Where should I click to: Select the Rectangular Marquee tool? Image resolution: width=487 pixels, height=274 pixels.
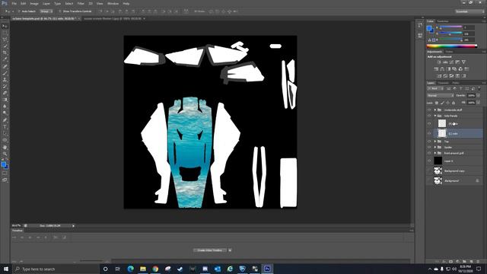coord(5,33)
